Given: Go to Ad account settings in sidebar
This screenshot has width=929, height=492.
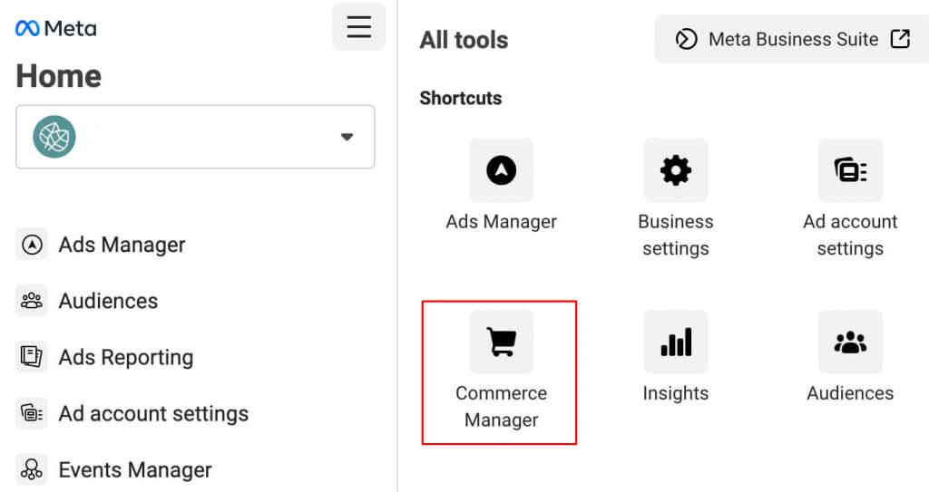Looking at the screenshot, I should 153,413.
